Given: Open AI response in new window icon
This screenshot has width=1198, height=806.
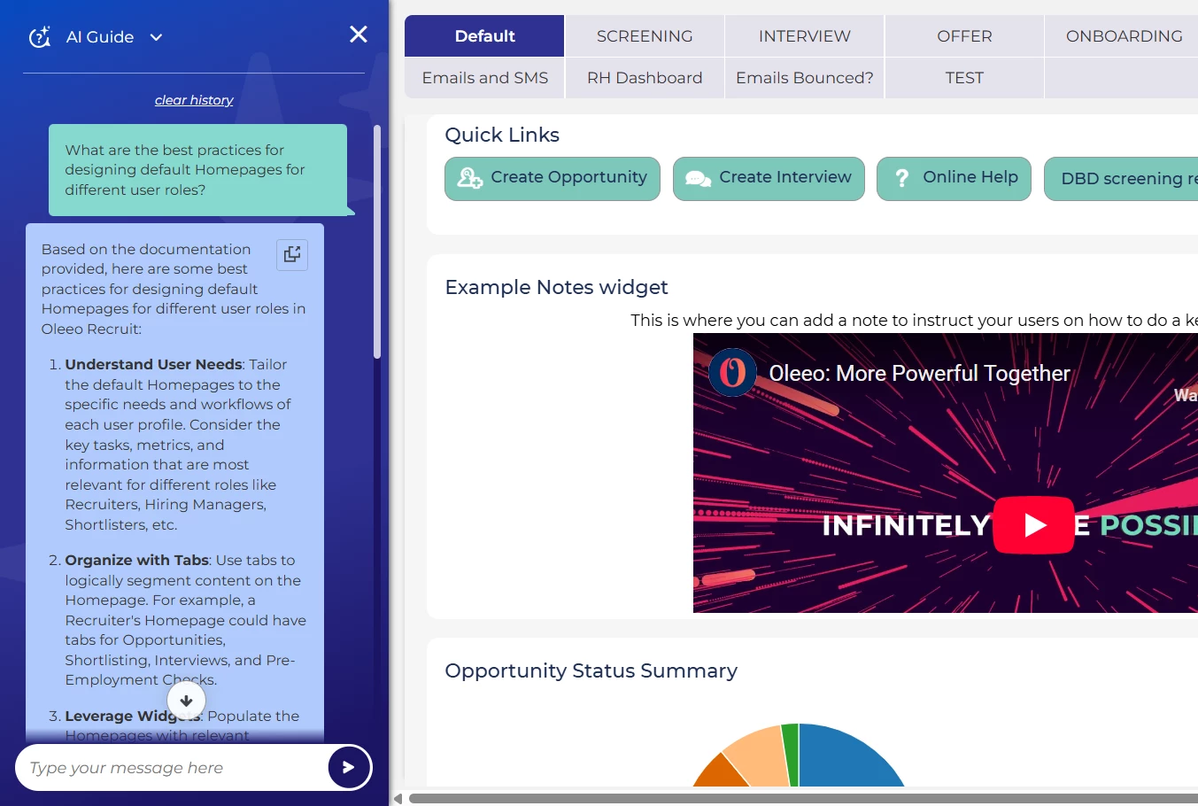Looking at the screenshot, I should tap(292, 255).
